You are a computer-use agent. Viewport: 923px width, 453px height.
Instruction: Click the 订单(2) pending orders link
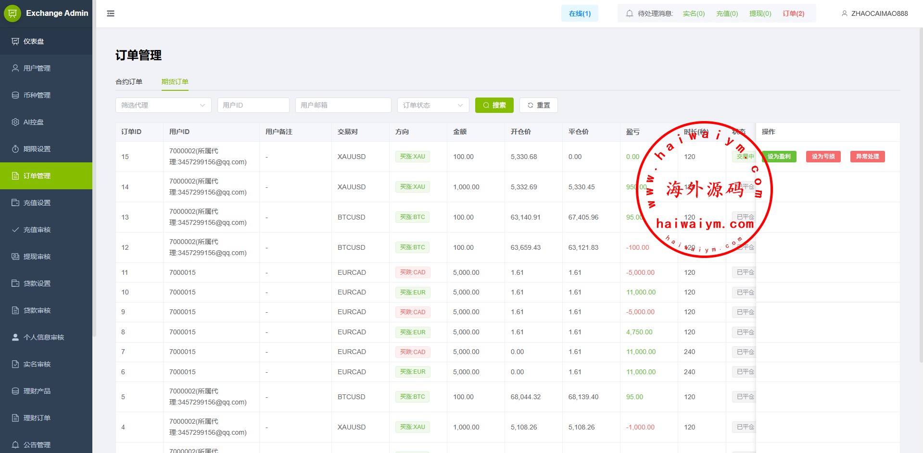pyautogui.click(x=793, y=13)
